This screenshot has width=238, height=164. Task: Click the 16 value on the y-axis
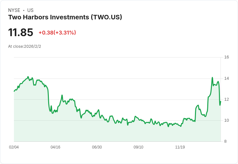(227, 57)
